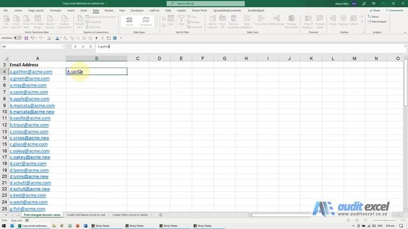Click the search box in title bar

205,4
